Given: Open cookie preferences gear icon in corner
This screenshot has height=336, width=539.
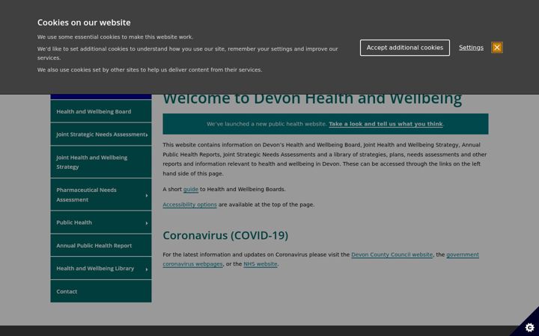Looking at the screenshot, I should (x=529, y=327).
